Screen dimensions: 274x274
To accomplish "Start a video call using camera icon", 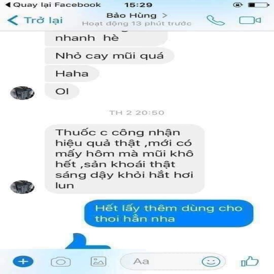I will [250, 20].
